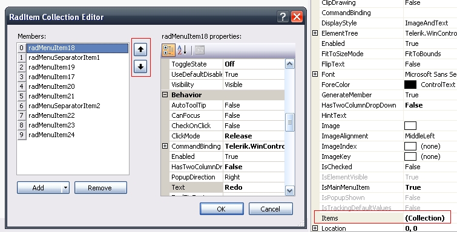Click the PopupDirection value Right
The image size is (457, 232).
(x=254, y=177)
